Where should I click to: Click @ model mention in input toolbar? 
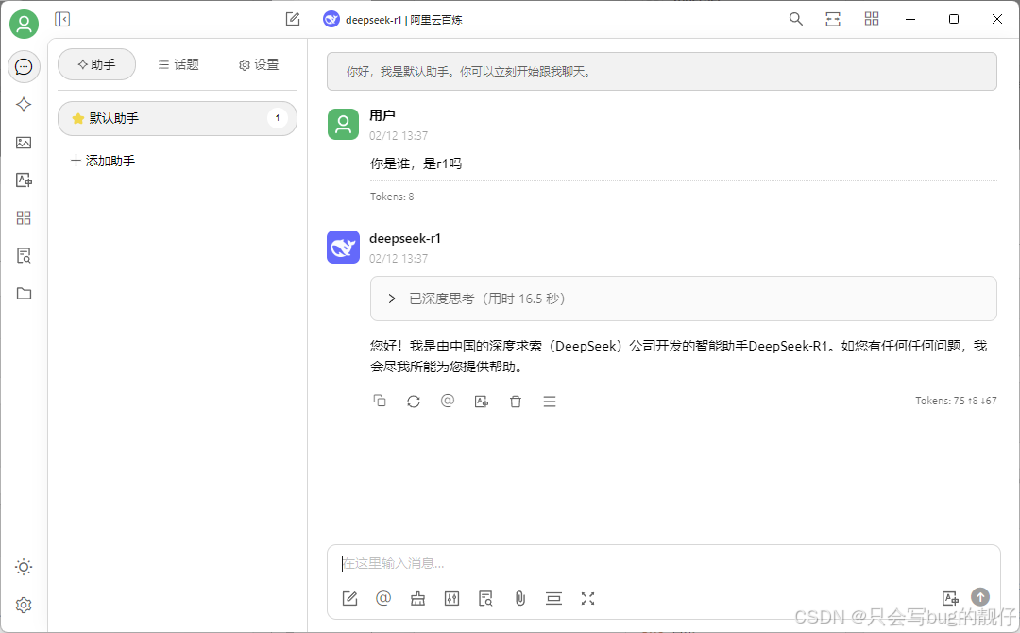[x=383, y=599]
